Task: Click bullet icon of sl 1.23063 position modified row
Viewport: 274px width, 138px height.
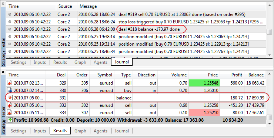Action: pos(10,37)
